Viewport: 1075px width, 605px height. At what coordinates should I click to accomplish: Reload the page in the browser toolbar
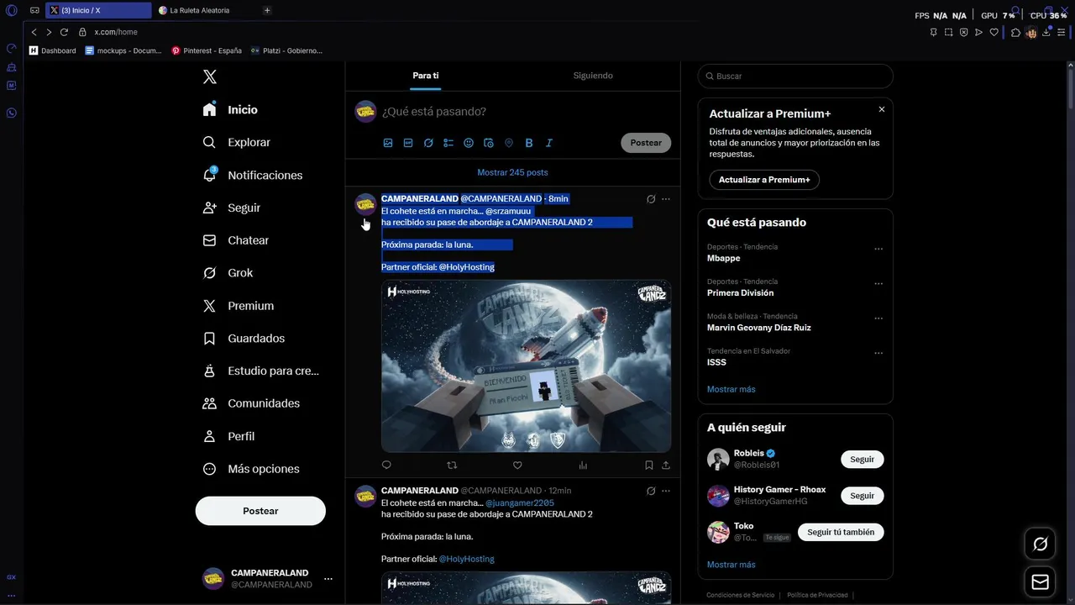[64, 32]
